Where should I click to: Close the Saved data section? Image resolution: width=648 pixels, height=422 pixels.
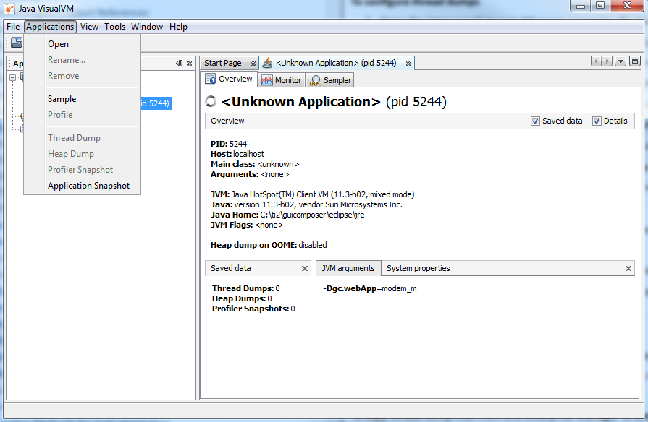pyautogui.click(x=305, y=269)
